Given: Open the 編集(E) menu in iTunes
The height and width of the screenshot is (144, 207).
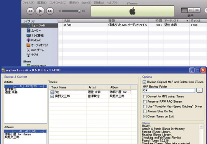Looking at the screenshot, I should [42, 3].
